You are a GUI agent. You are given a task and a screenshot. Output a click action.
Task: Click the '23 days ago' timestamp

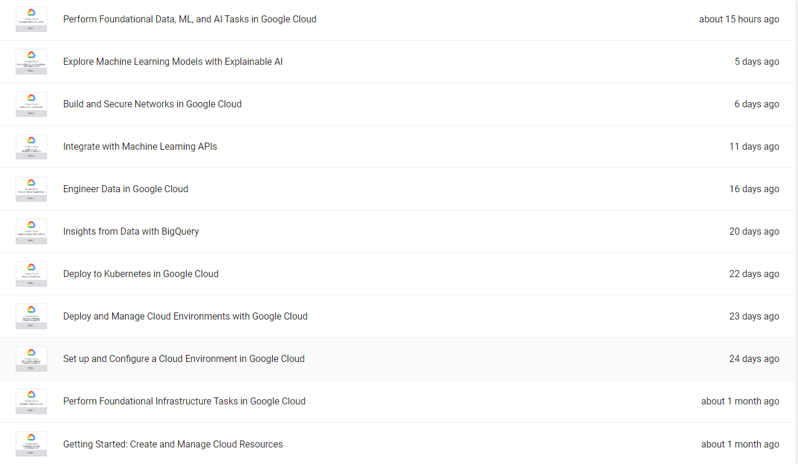pyautogui.click(x=754, y=317)
